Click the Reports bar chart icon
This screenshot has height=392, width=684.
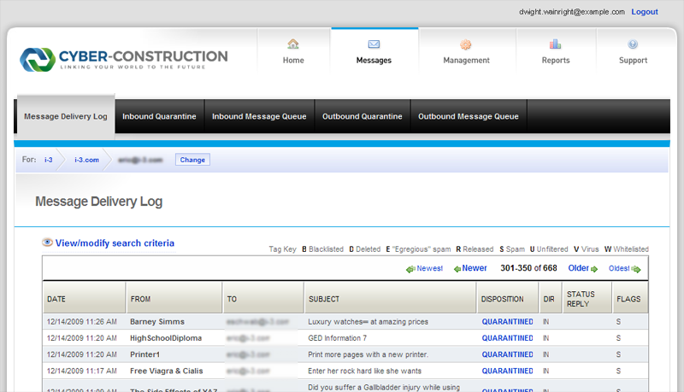point(555,44)
